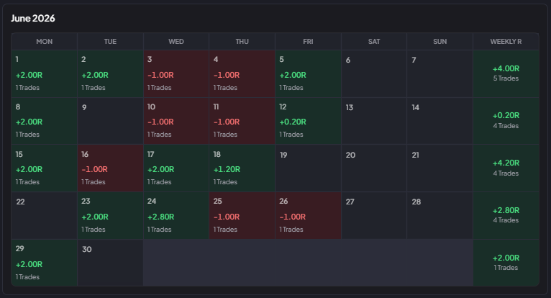Viewport: 551px width, 298px height.
Task: Open the June 25 loss cell
Action: (242, 216)
